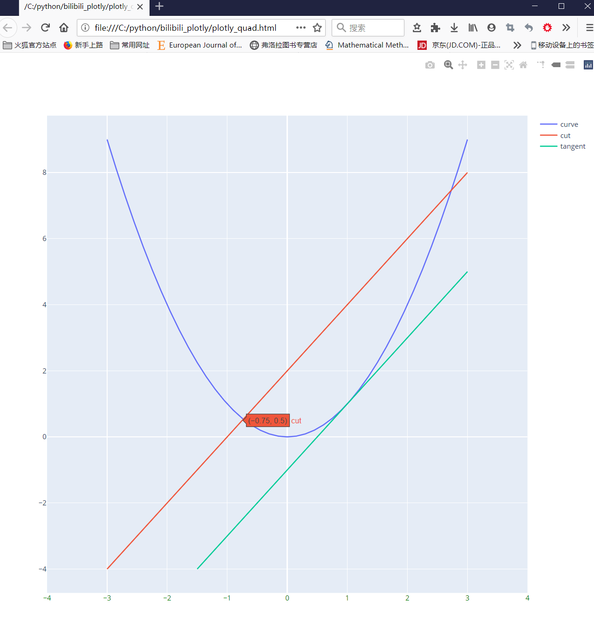Click y-axis tick label −4
This screenshot has width=594, height=635.
(42, 569)
